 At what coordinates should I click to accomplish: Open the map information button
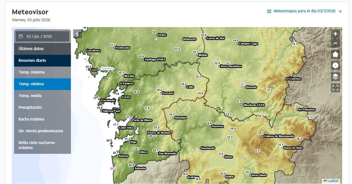[335, 65]
